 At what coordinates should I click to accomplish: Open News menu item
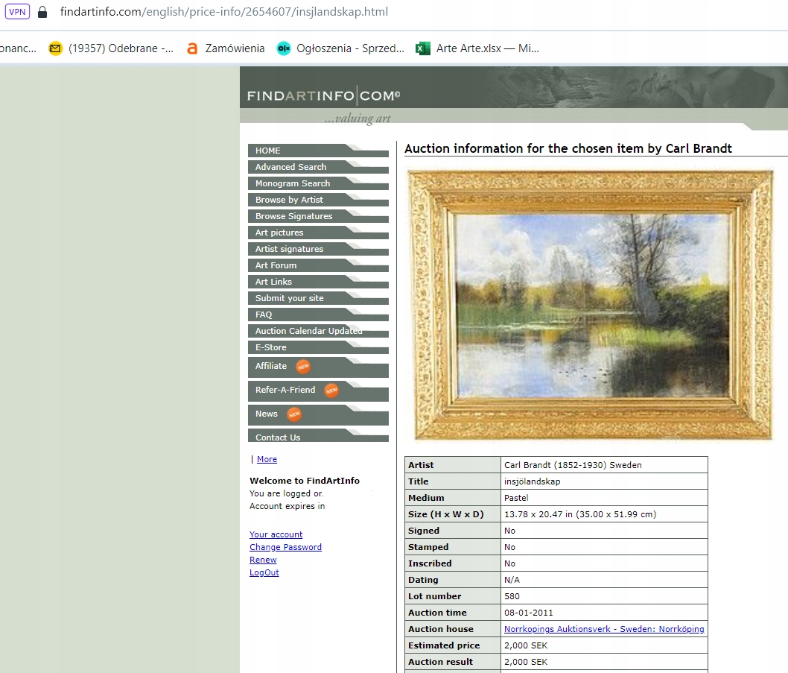[318, 415]
